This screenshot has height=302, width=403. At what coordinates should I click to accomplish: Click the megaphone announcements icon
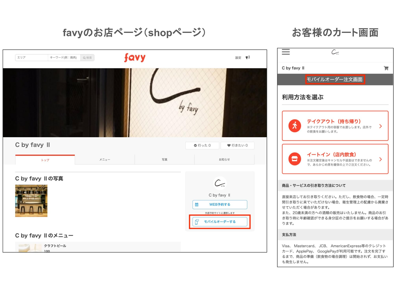pyautogui.click(x=248, y=57)
